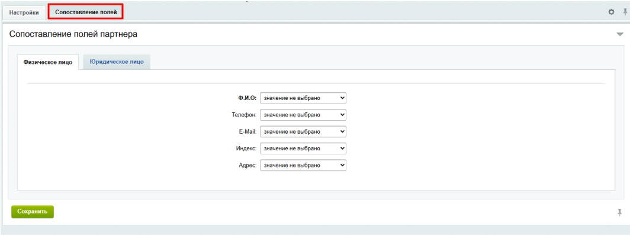Viewport: 630px width, 236px height.
Task: Click the pin icon next to the gear
Action: click(625, 12)
